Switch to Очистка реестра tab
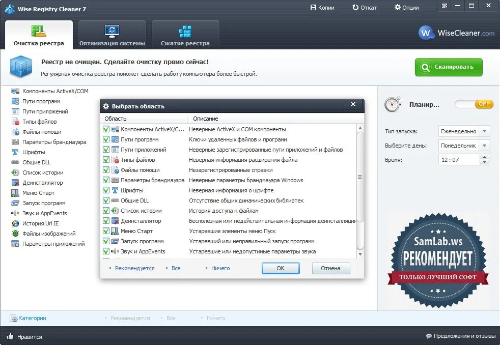Image resolution: width=500 pixels, height=345 pixels. (39, 35)
